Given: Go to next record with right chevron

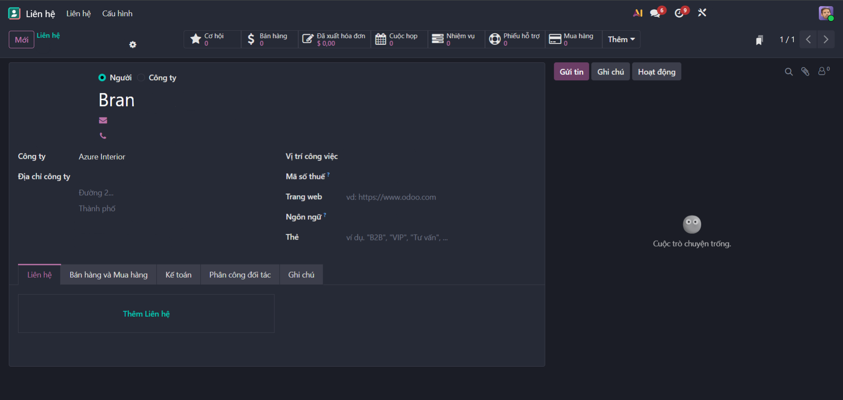Looking at the screenshot, I should point(826,39).
